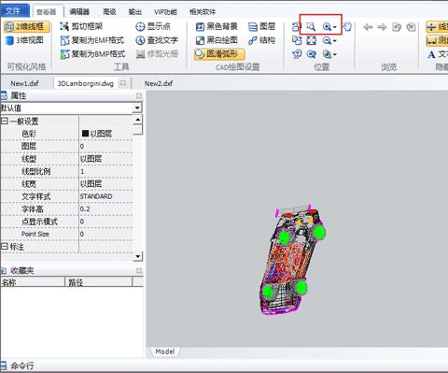The image size is (448, 373).
Task: Click 复制为EMF格式 copy tool
Action: [92, 40]
